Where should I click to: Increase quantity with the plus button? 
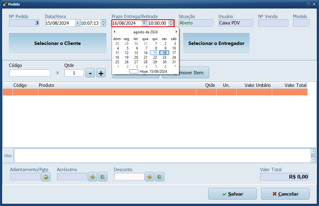[101, 73]
